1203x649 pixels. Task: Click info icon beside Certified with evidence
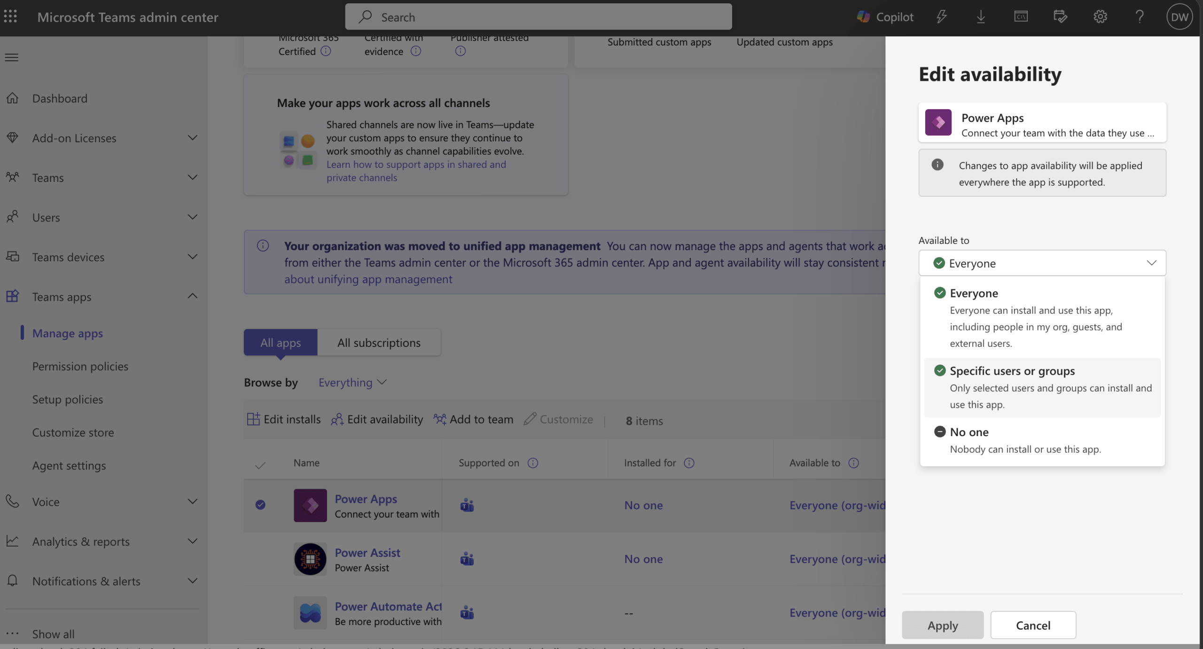416,51
